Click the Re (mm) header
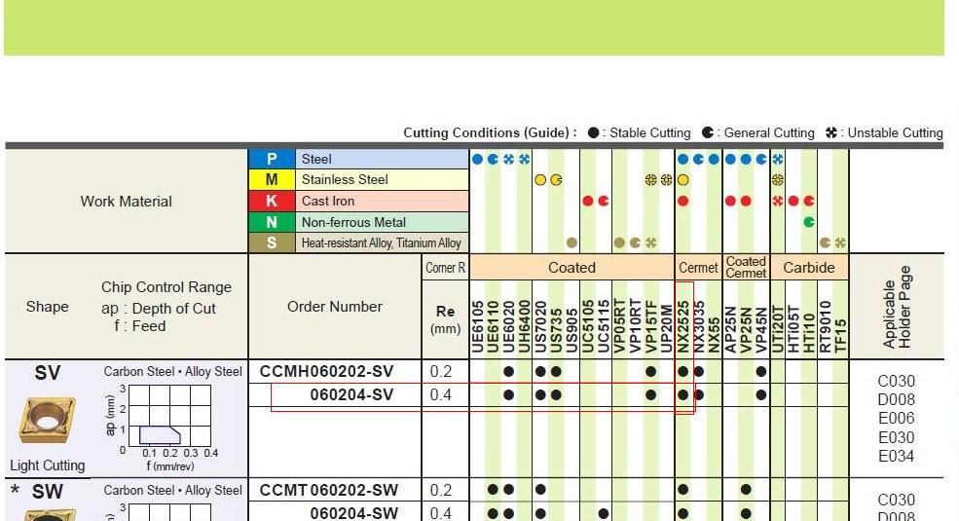The image size is (959, 521). click(445, 319)
